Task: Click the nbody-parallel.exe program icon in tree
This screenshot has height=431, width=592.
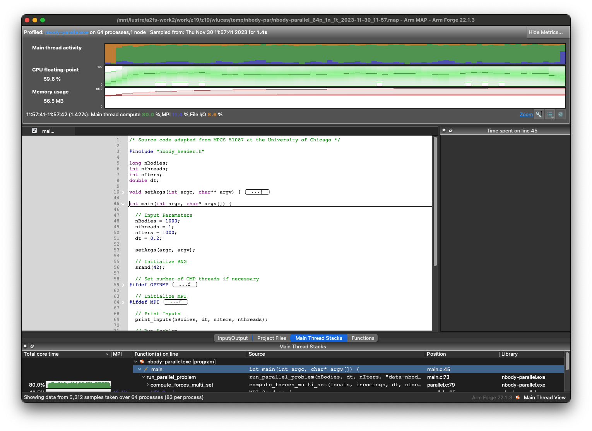Action: 142,362
